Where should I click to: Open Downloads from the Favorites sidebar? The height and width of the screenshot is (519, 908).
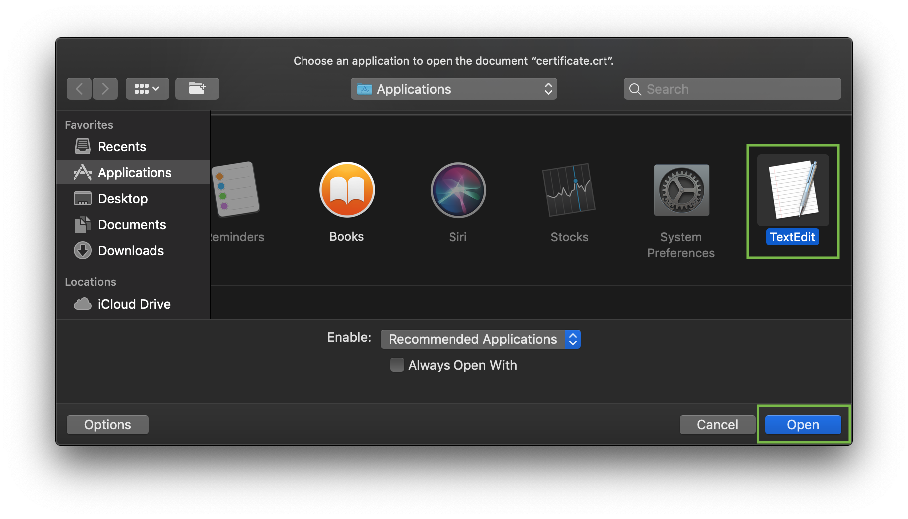click(130, 251)
